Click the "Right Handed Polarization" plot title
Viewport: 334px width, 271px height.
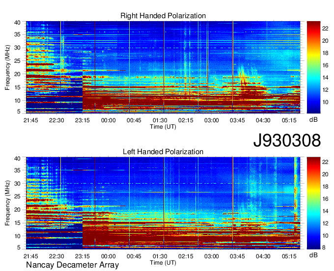point(163,16)
